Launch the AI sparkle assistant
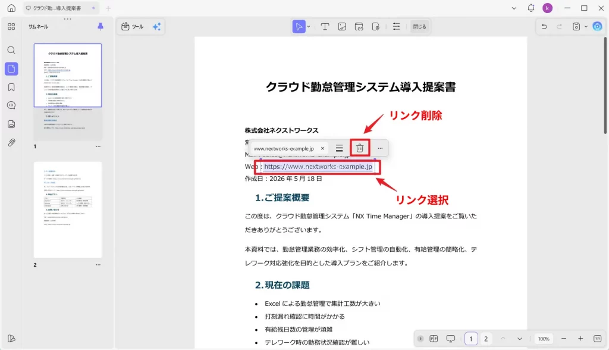 [x=156, y=26]
